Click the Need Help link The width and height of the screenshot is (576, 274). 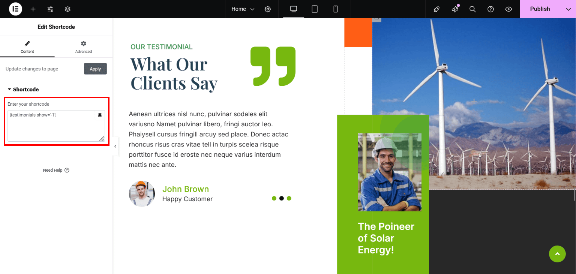click(56, 170)
